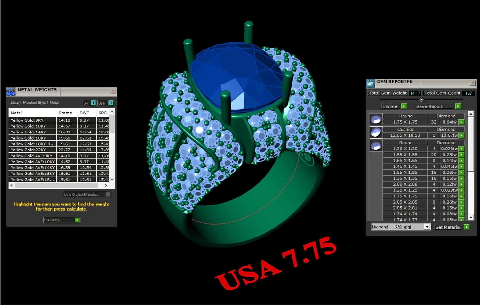The width and height of the screenshot is (480, 305).
Task: Close the Gem Reporter panel
Action: (x=473, y=83)
